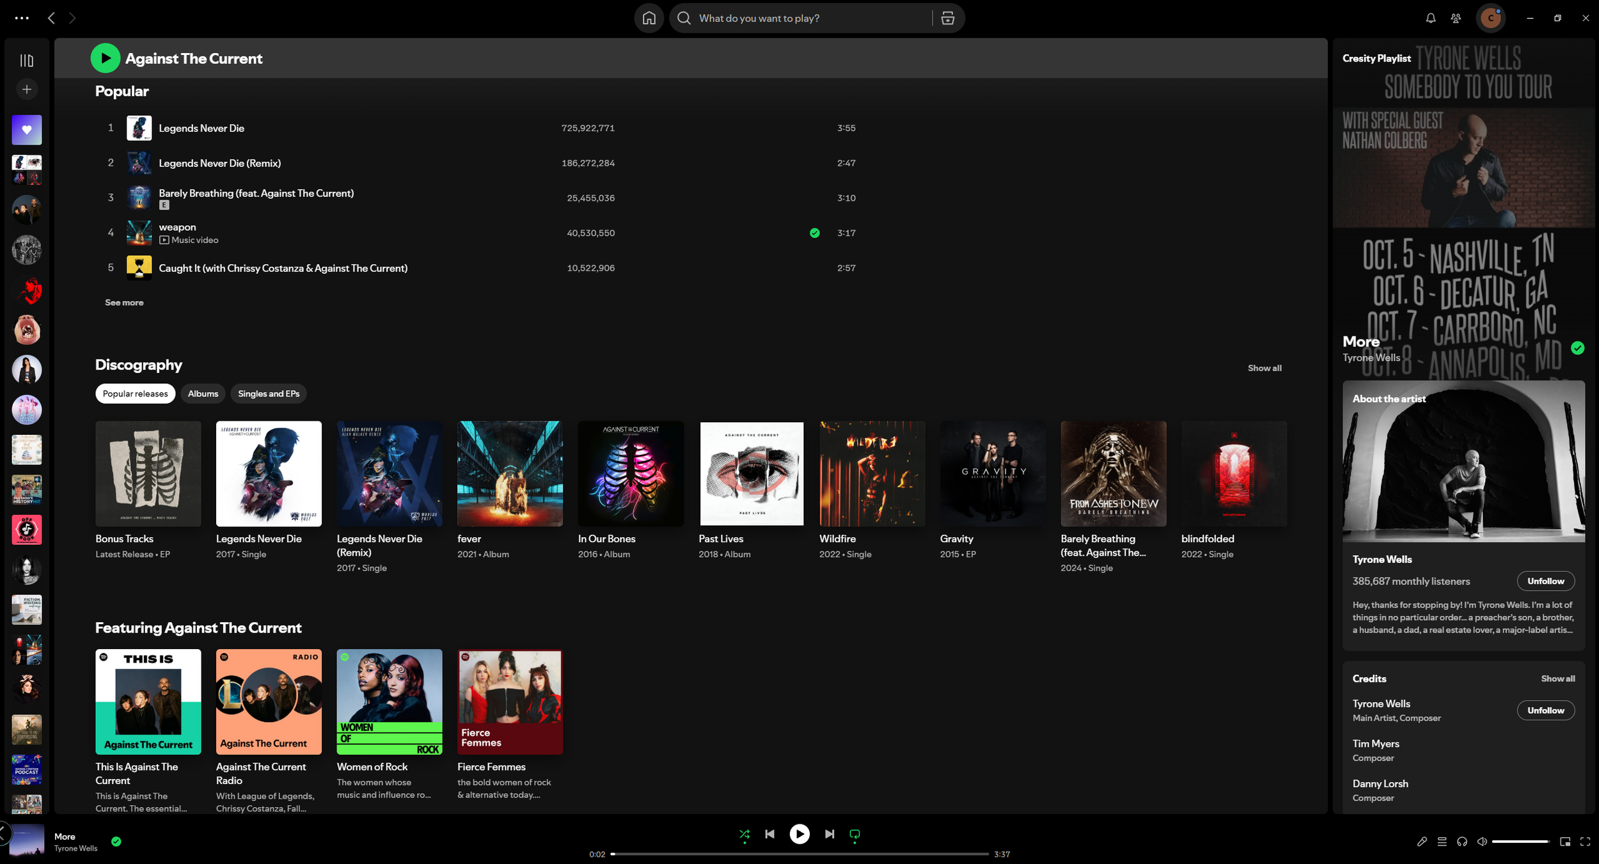Open the Browse icon in search bar

[947, 18]
